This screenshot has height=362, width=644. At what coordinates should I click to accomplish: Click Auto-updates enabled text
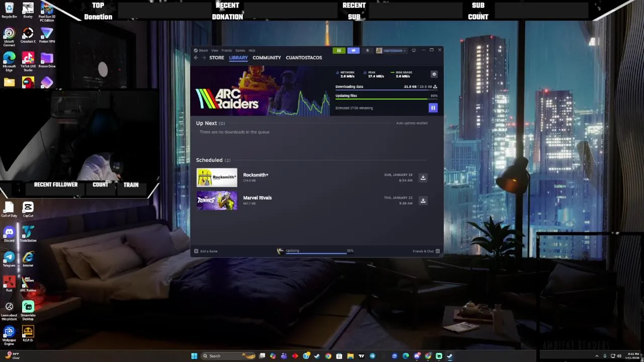(412, 123)
